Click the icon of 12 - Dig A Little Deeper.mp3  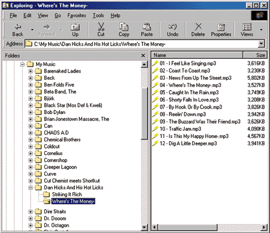155,144
